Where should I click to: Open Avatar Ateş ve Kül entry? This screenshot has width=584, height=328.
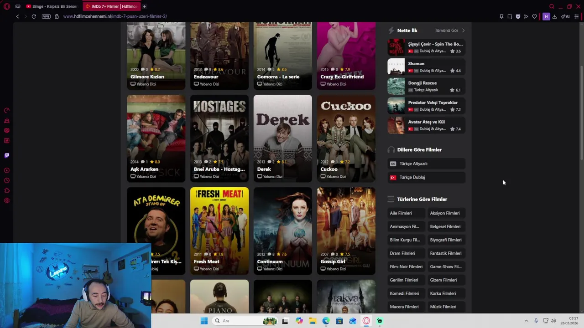point(426,125)
